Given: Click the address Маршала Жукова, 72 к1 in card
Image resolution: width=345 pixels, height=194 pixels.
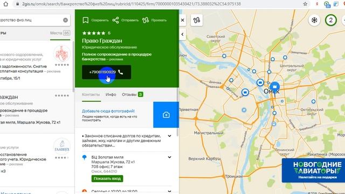Looking at the screenshot, I should tap(113, 162).
